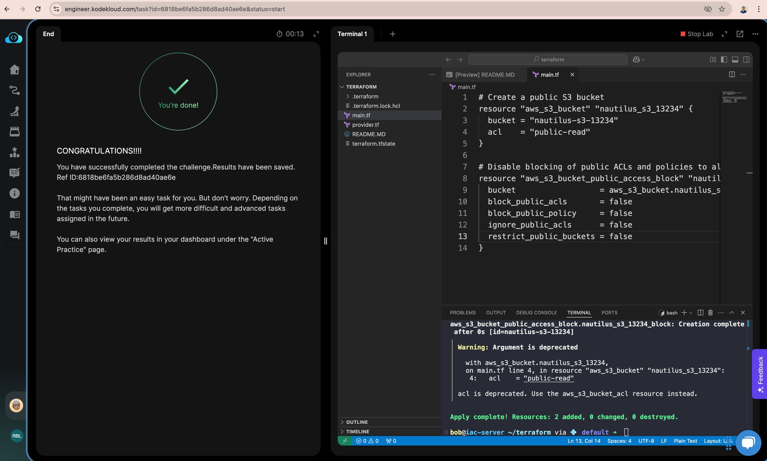Click the KodeKloud home sidebar icon

point(14,69)
